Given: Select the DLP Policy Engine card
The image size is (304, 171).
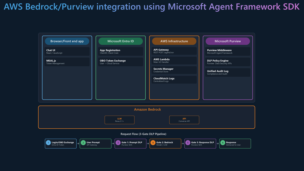Looking at the screenshot, I should (x=228, y=62).
